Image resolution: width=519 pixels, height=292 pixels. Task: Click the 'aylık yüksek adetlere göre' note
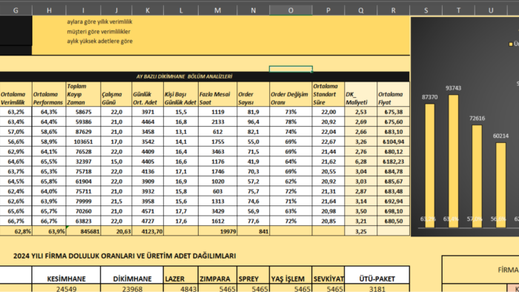click(x=99, y=42)
